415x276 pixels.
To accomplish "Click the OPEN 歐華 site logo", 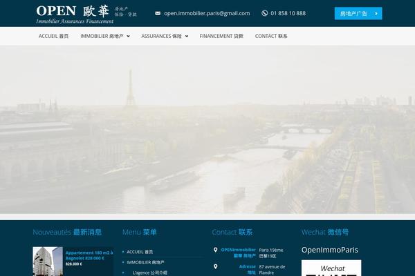I will point(86,14).
